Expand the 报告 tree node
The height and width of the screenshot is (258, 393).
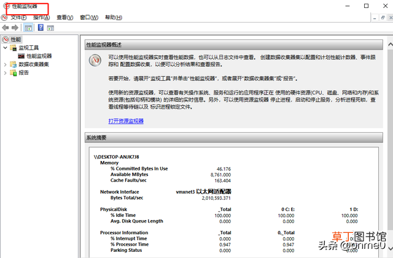(6, 73)
